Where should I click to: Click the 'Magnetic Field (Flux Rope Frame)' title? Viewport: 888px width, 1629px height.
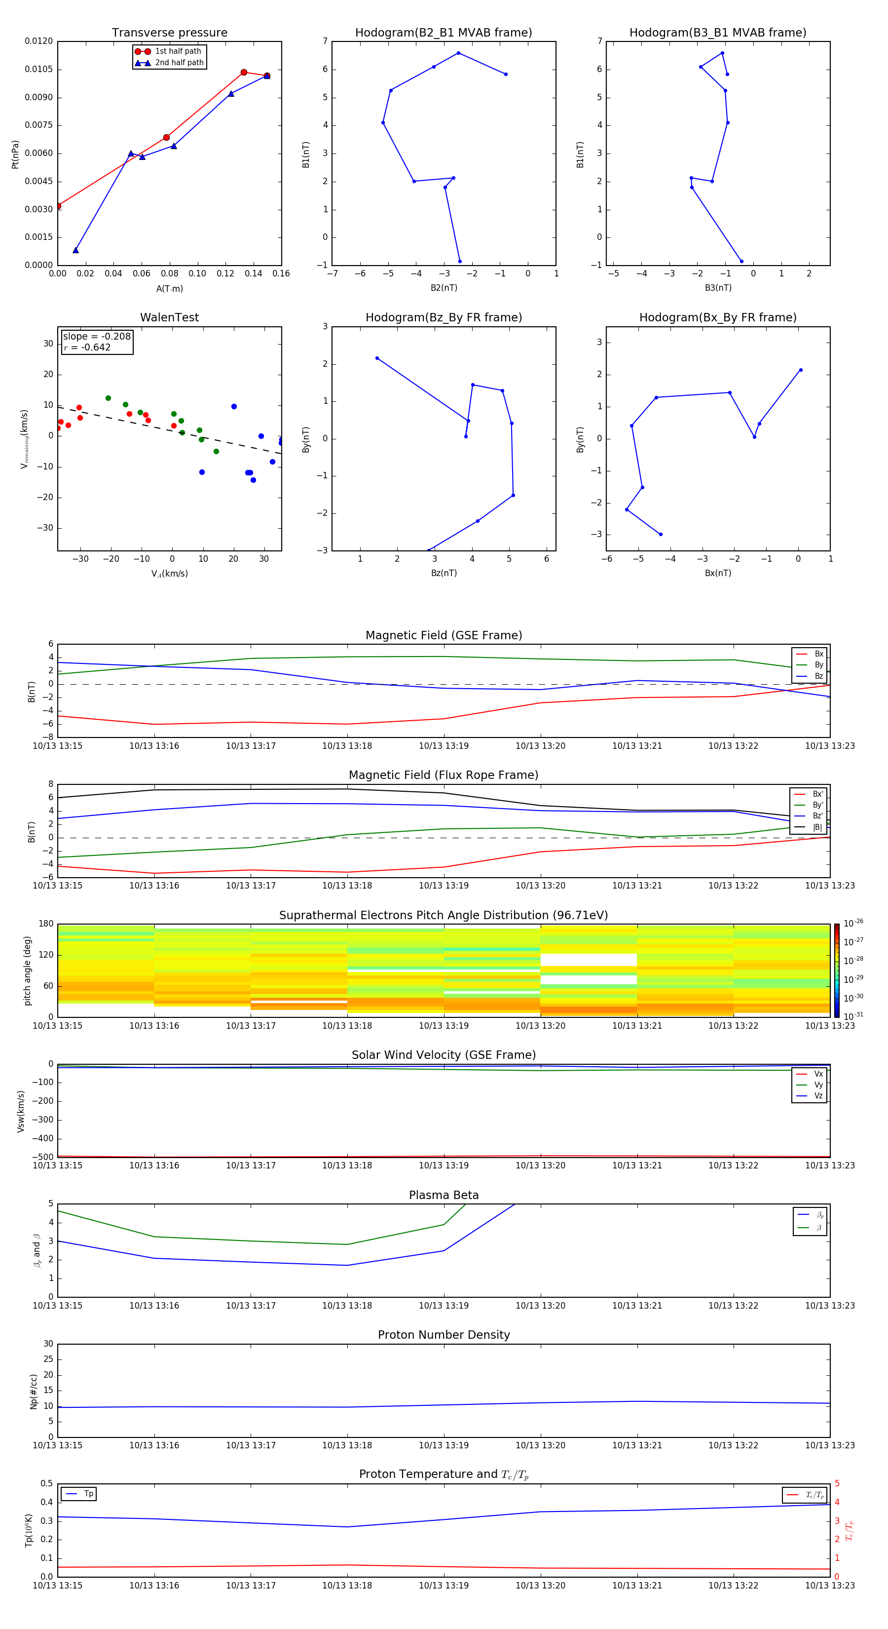pos(444,776)
